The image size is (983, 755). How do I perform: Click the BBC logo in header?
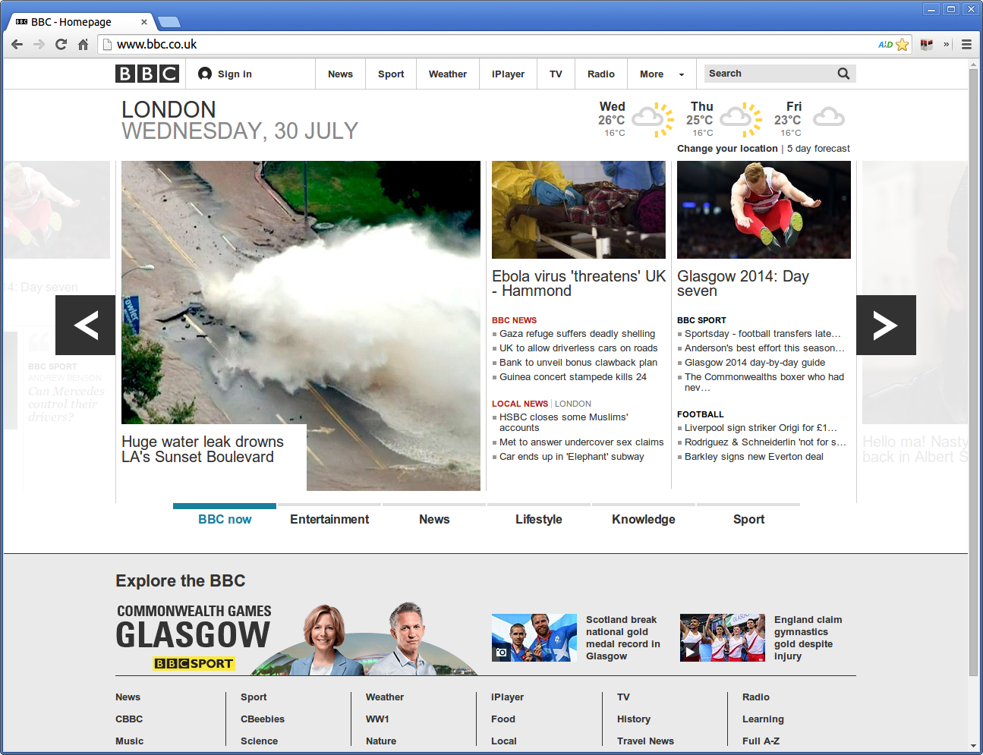(147, 74)
